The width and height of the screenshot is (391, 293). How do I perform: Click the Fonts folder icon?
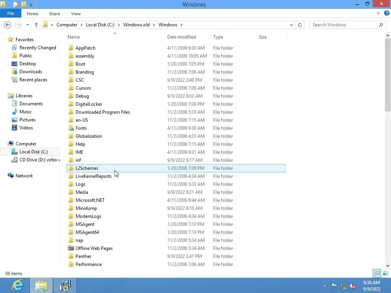71,128
